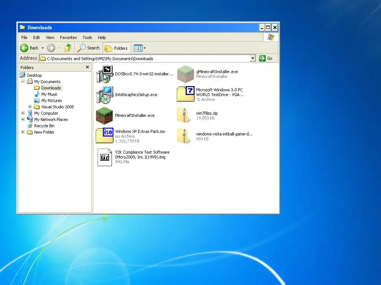Open the Back history dropdown arrow
This screenshot has width=381, height=285.
[x=42, y=48]
